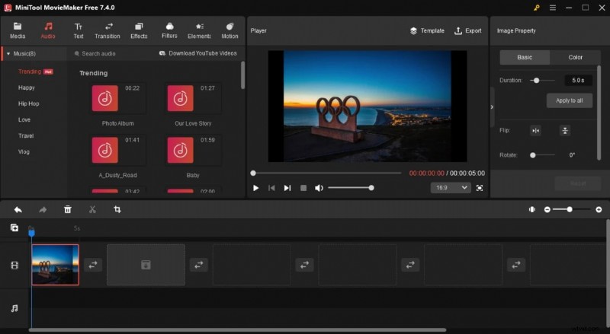Open the hamburger main menu
Viewport: 610px width, 334px height.
552,8
